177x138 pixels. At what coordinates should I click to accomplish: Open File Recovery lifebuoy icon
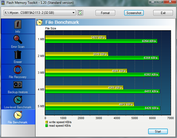pyautogui.click(x=18, y=70)
